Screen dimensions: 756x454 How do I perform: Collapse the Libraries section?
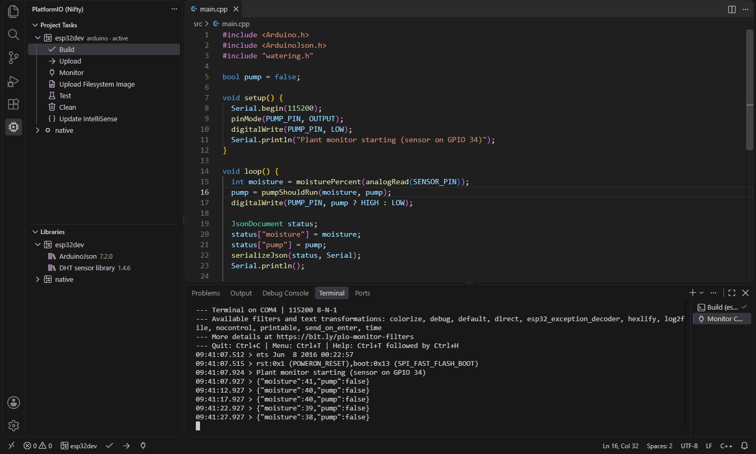35,232
